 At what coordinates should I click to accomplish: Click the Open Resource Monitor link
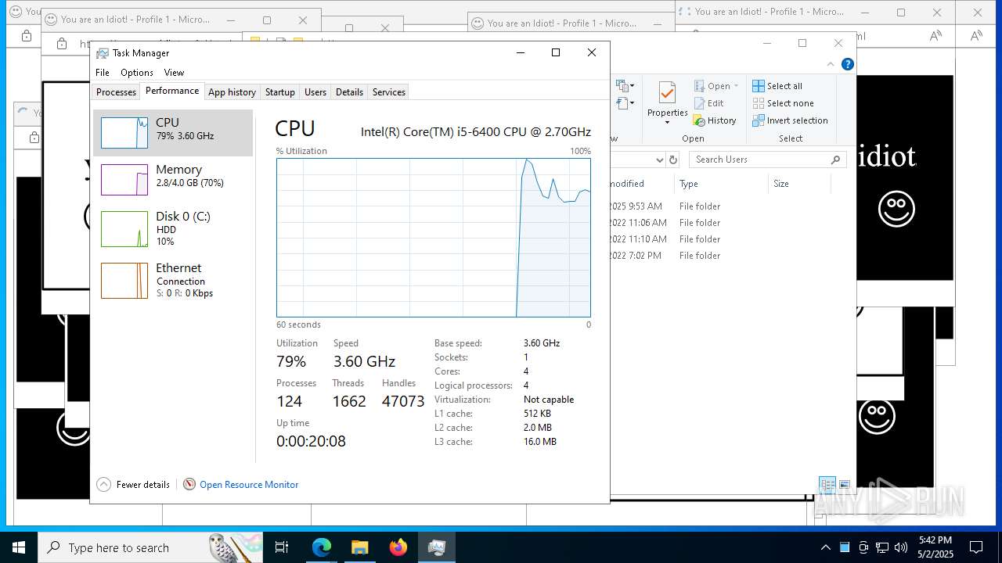pyautogui.click(x=249, y=485)
